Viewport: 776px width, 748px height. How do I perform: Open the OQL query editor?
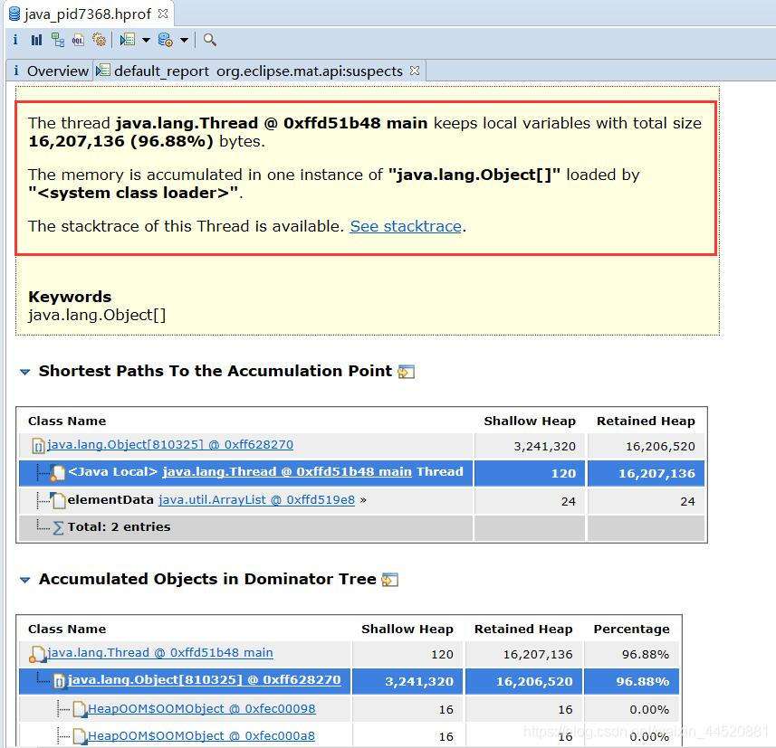(x=78, y=40)
